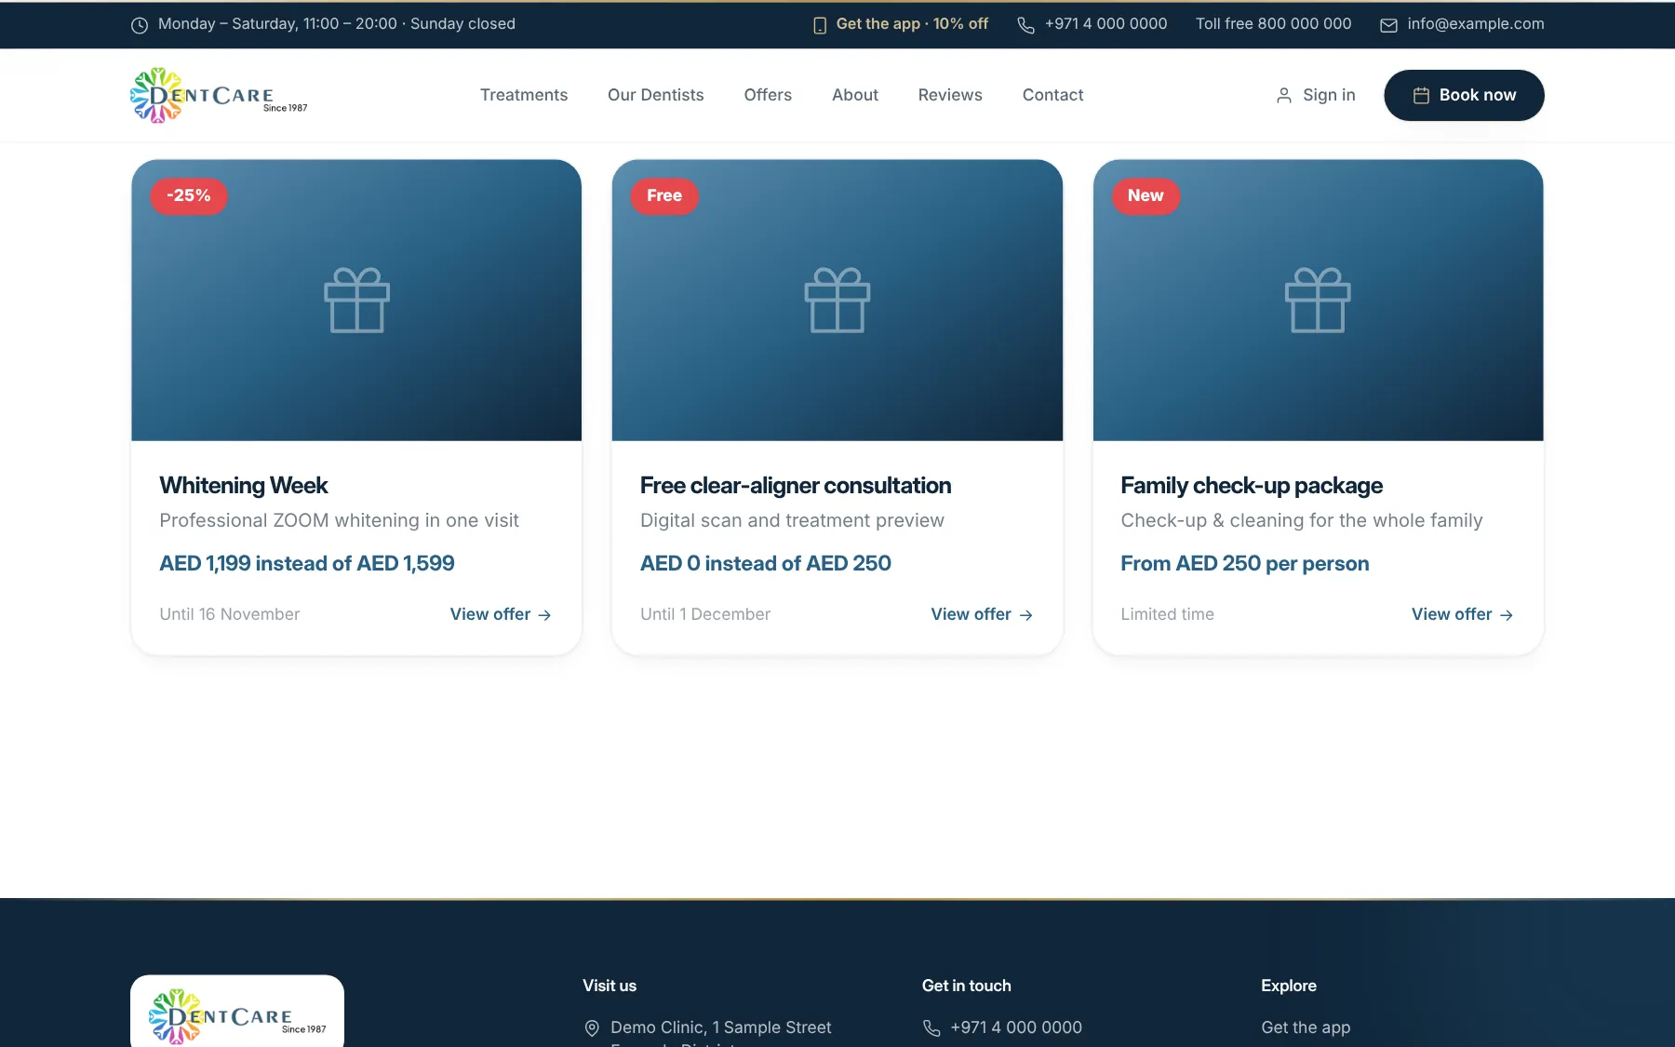Click the footer Get the app link
This screenshot has width=1675, height=1047.
[1306, 1027]
